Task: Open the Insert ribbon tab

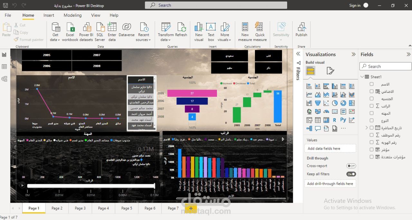Action: pyautogui.click(x=49, y=15)
